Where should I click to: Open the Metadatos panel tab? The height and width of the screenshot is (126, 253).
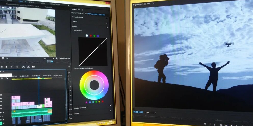[48, 7]
